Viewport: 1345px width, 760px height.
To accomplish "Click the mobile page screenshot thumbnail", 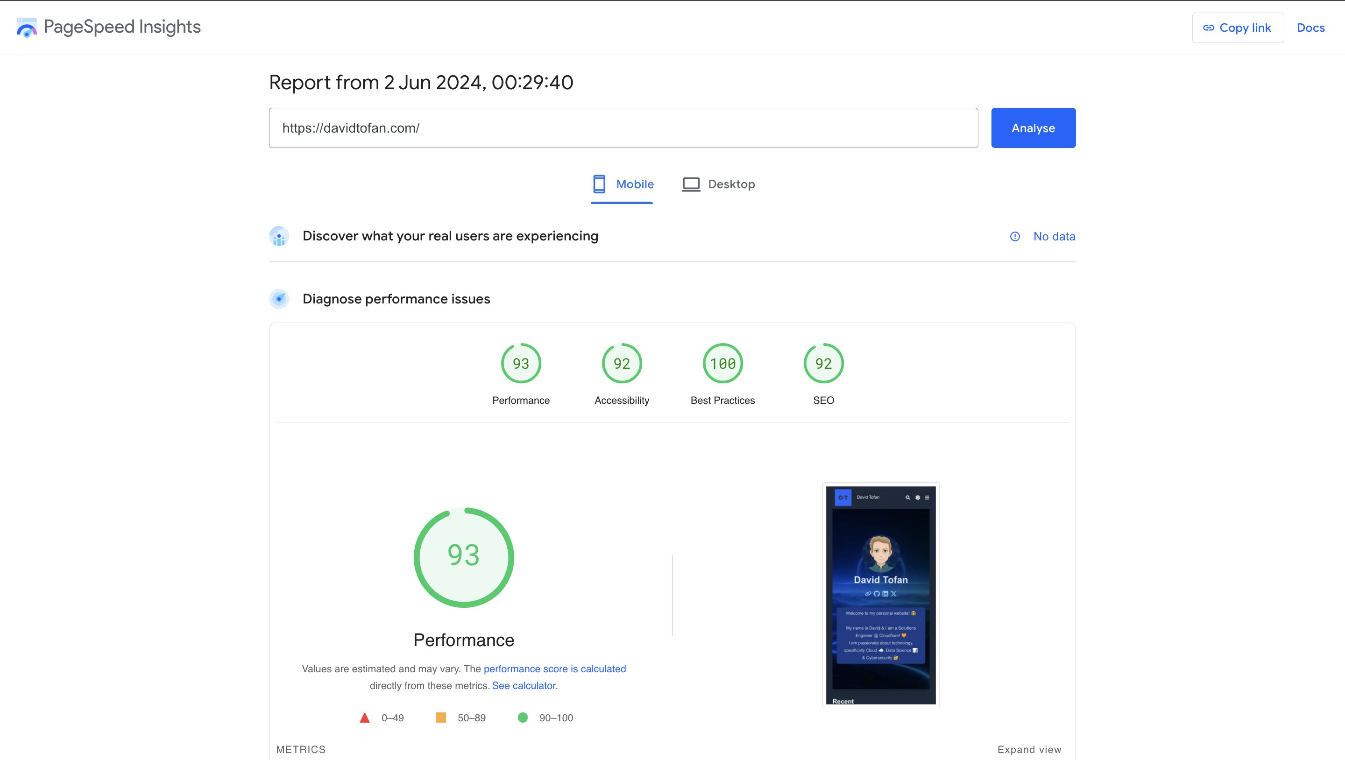I will tap(880, 595).
